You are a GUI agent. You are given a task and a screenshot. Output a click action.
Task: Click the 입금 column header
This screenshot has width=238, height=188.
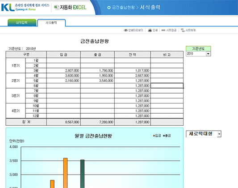[63, 55]
